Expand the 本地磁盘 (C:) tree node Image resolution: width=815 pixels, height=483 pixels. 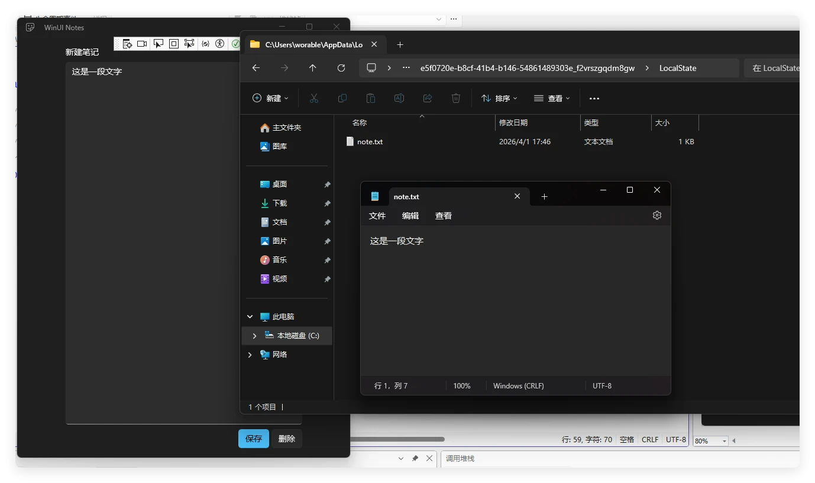click(255, 336)
